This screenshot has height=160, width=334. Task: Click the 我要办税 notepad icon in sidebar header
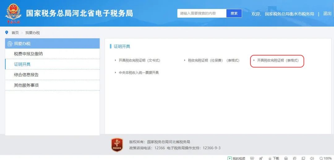(10, 44)
